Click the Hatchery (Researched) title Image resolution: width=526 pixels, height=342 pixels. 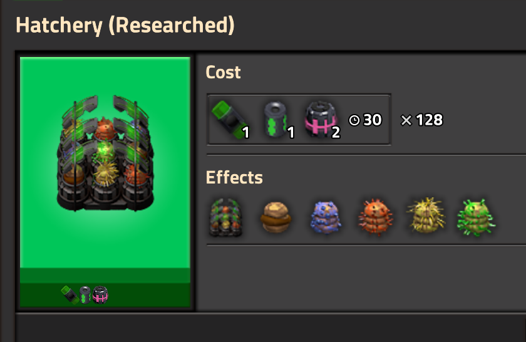125,26
